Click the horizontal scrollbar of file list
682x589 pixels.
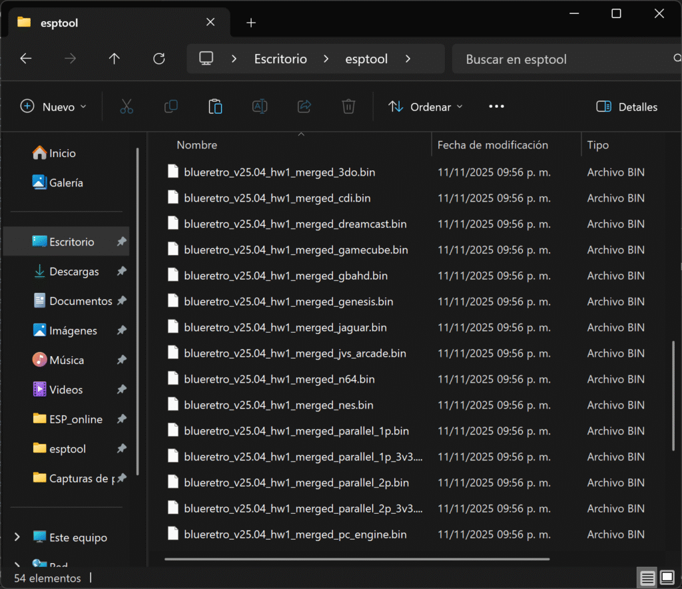[x=356, y=559]
